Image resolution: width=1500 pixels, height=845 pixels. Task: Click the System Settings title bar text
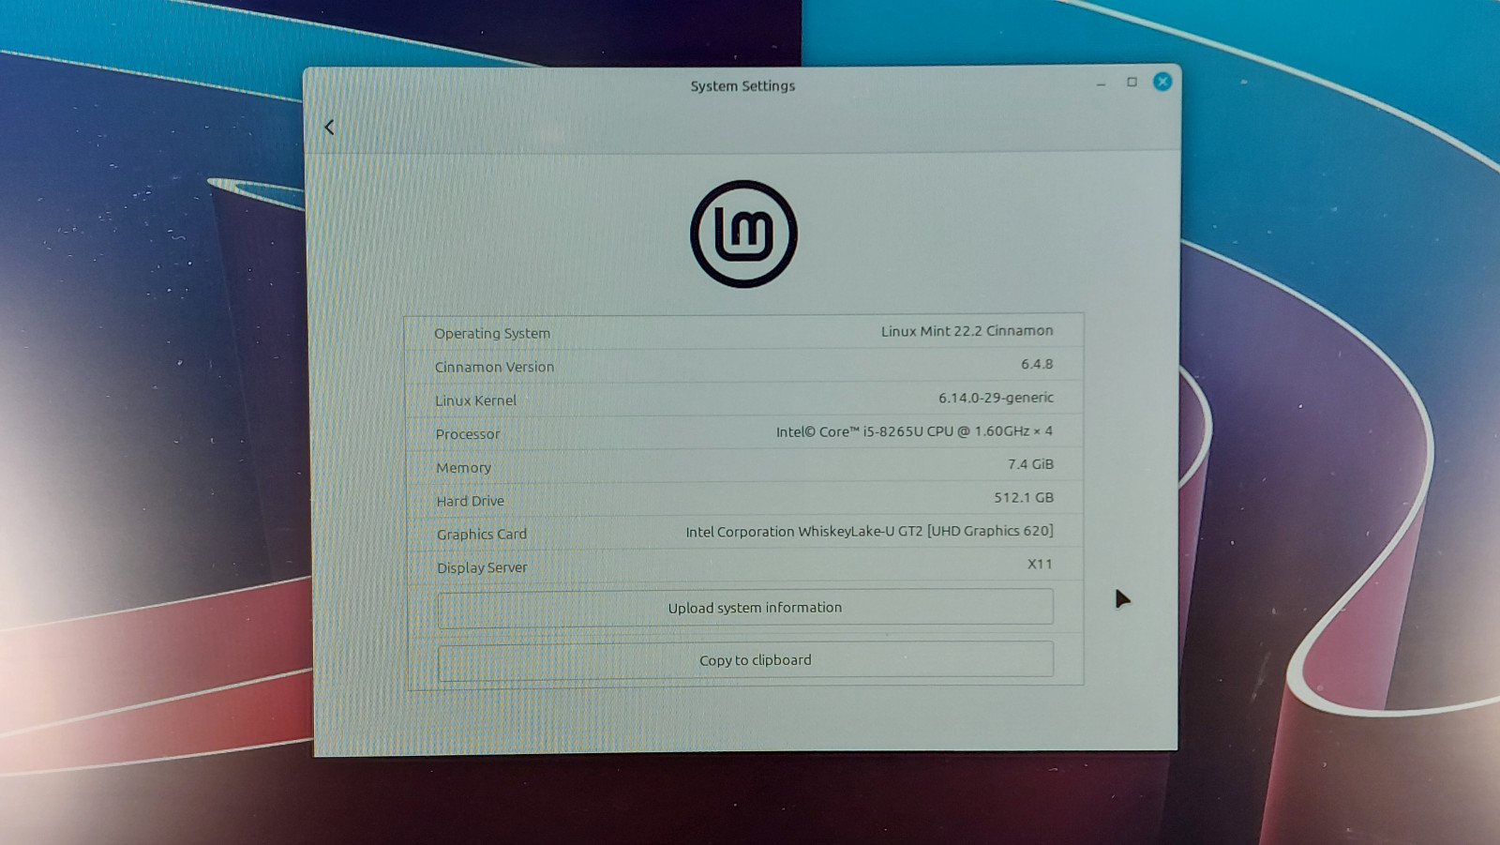(742, 86)
